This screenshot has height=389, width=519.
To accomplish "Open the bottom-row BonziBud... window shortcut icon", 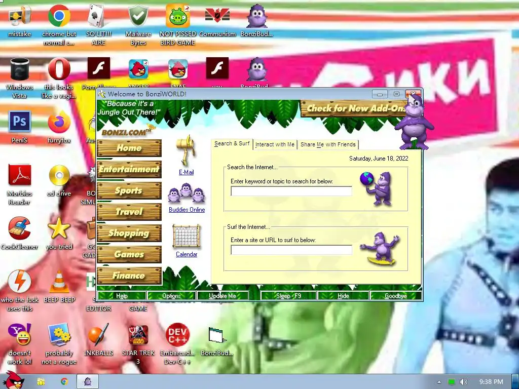I will pyautogui.click(x=217, y=335).
